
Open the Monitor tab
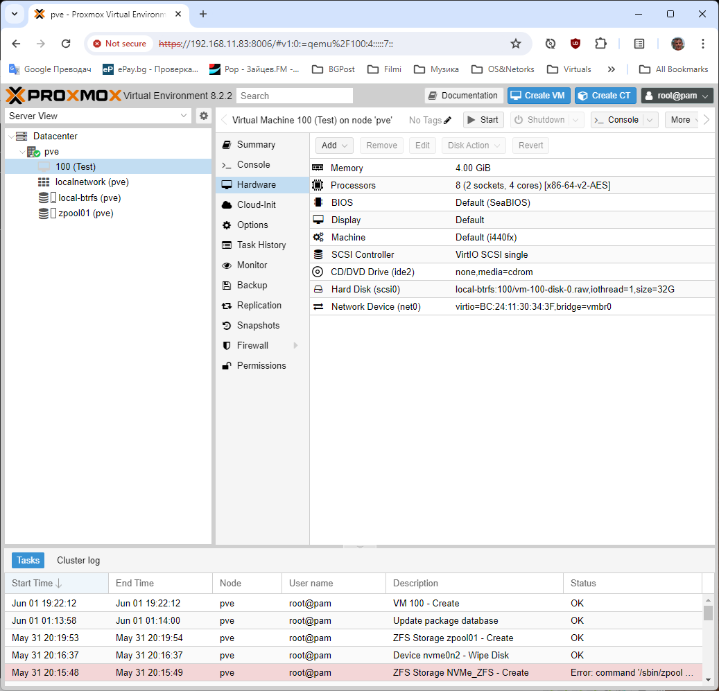(x=262, y=265)
